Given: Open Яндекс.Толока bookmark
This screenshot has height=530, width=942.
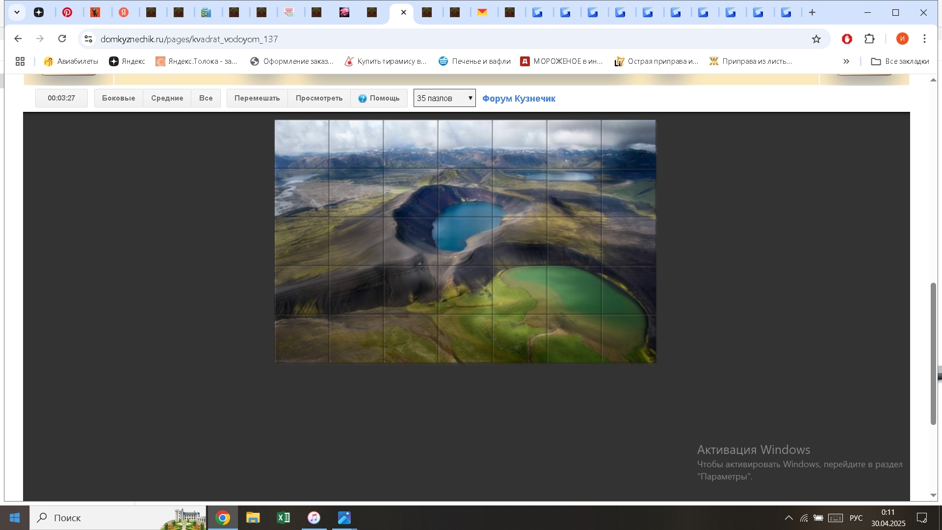Looking at the screenshot, I should (x=196, y=61).
